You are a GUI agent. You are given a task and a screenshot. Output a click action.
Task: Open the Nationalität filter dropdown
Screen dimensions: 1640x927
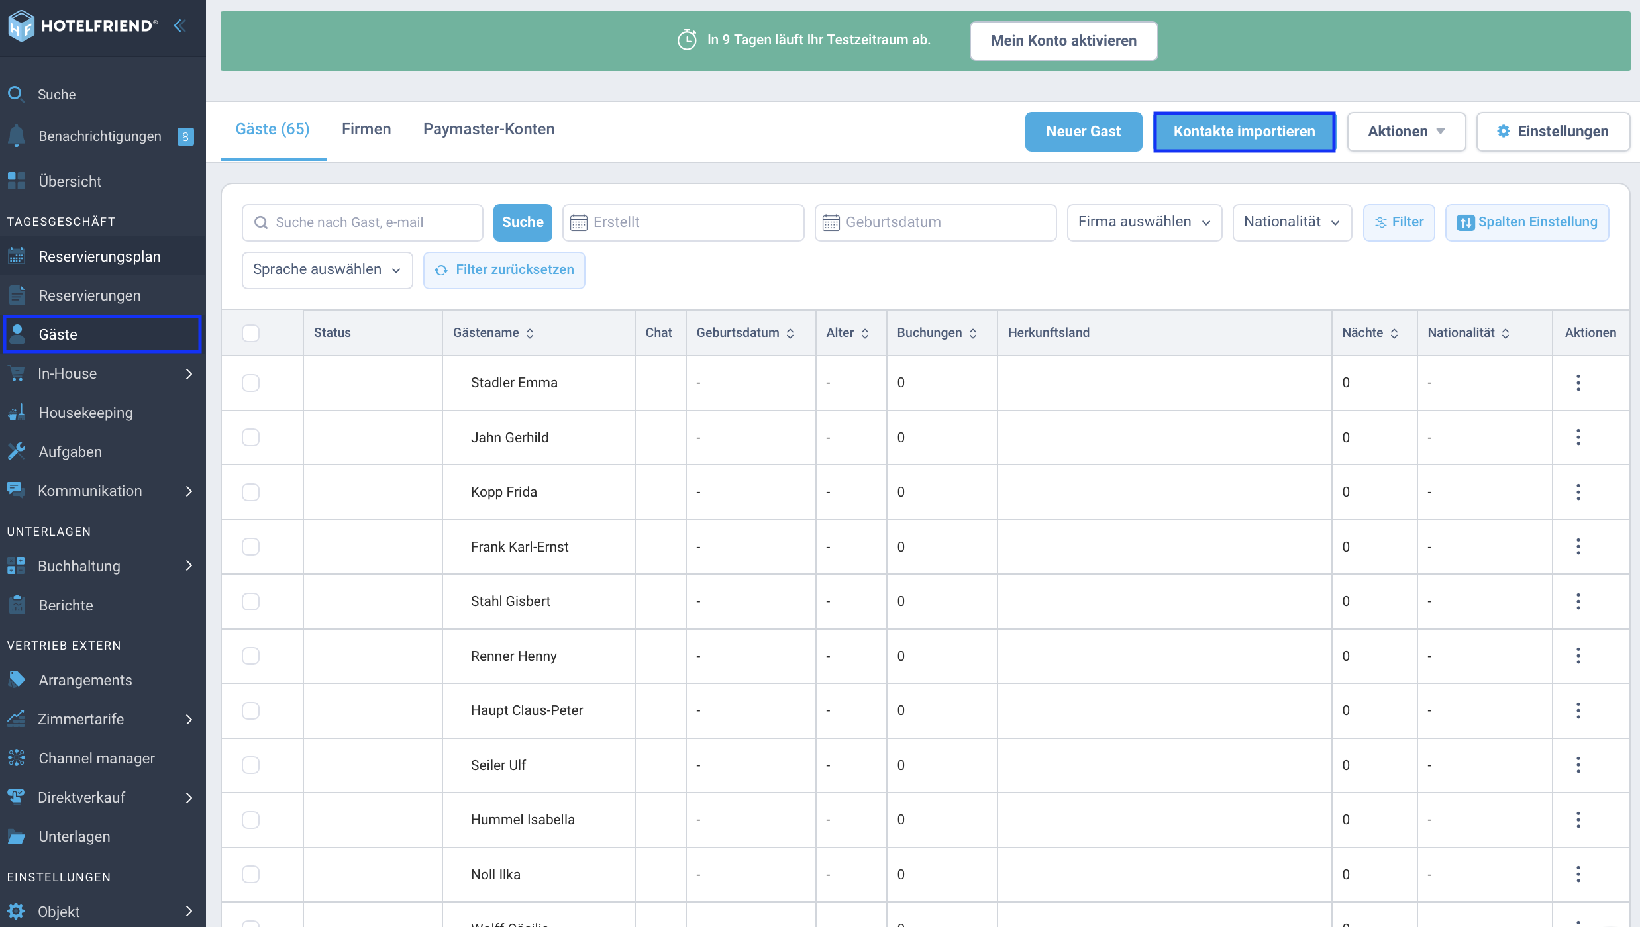[x=1292, y=222]
